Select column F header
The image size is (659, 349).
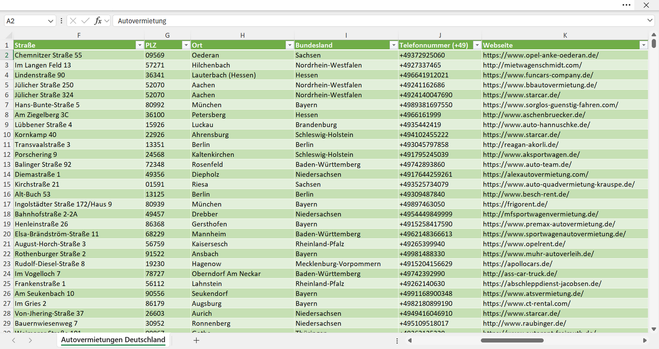pos(79,35)
